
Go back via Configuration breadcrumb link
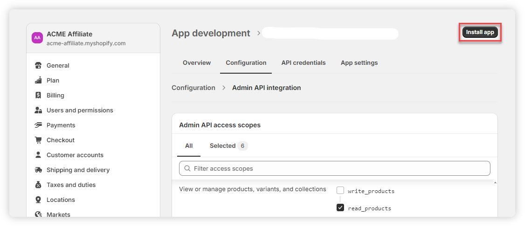(x=193, y=88)
